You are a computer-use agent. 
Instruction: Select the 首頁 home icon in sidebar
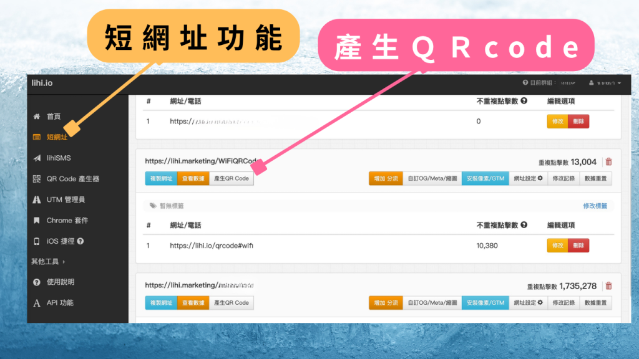pos(36,117)
